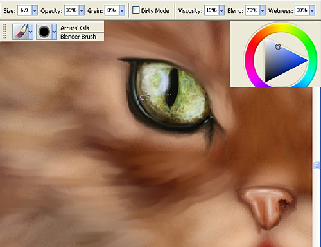
Task: Click the vertical scrollbar thumb
Action: pyautogui.click(x=317, y=165)
